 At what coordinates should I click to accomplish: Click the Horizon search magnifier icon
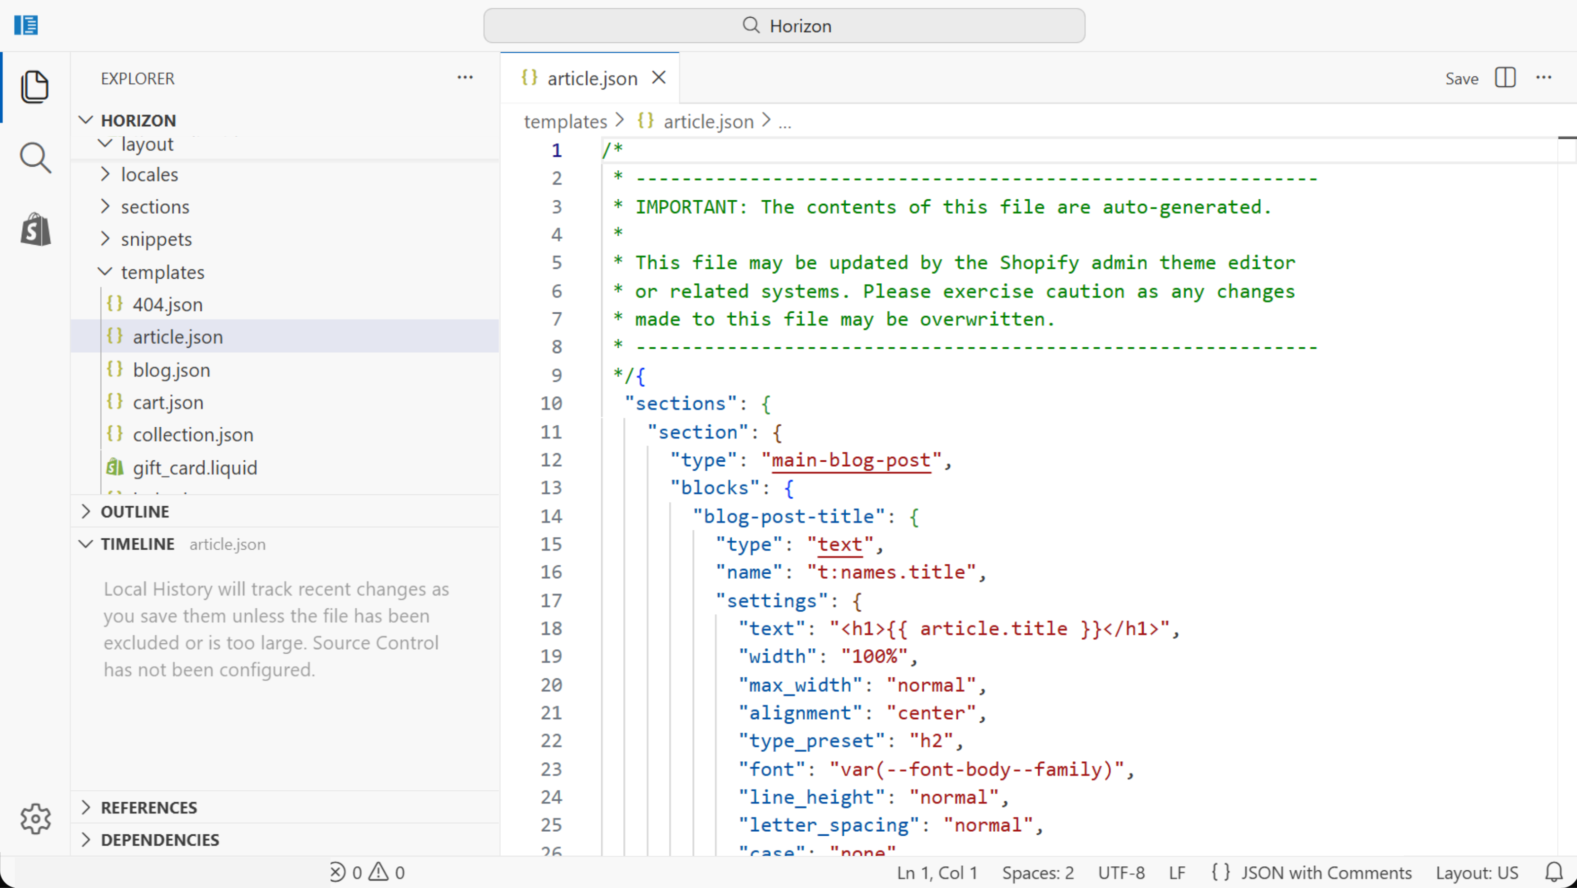click(751, 25)
